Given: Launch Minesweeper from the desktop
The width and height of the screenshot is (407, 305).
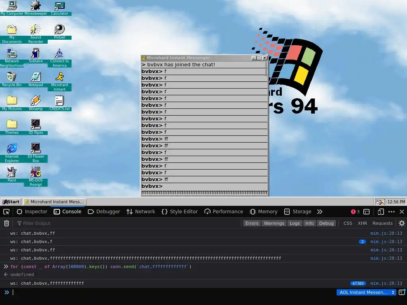Looking at the screenshot, I should (x=35, y=8).
